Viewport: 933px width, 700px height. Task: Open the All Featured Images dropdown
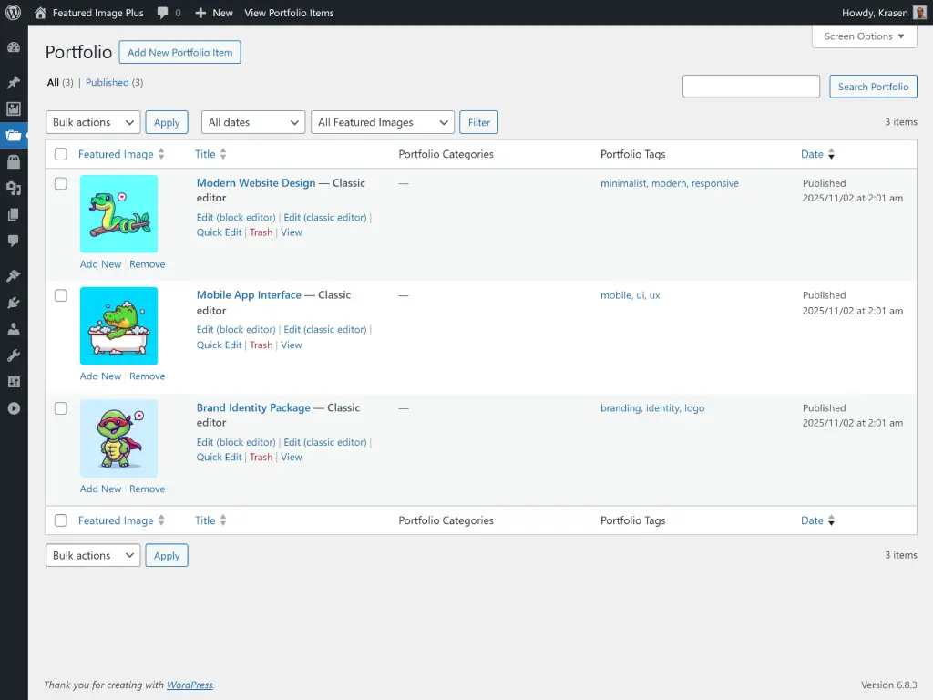(x=382, y=121)
